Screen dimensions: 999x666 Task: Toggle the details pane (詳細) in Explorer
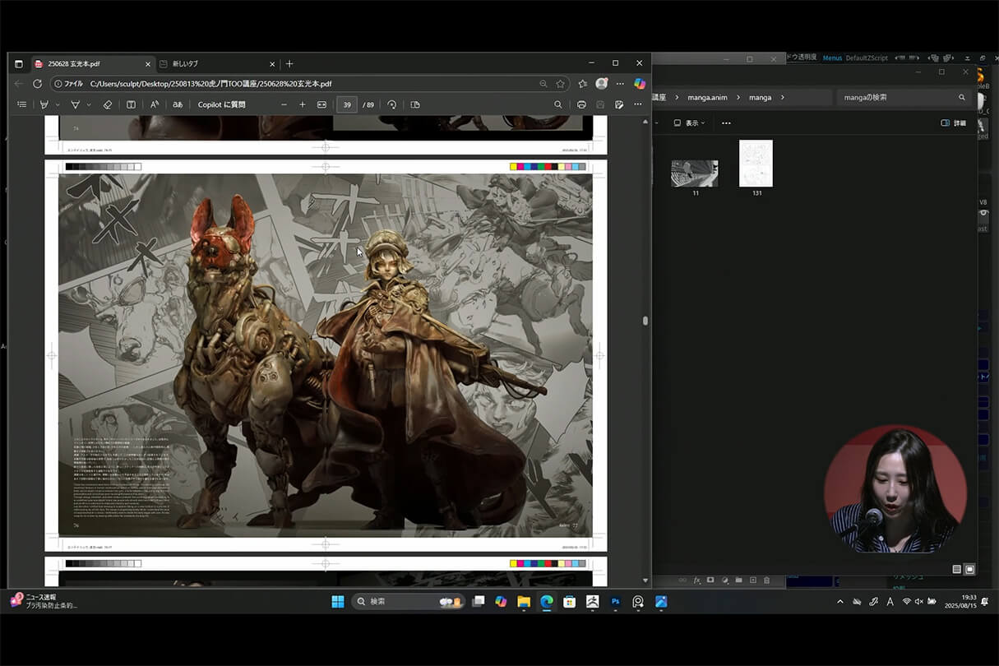[x=953, y=123]
